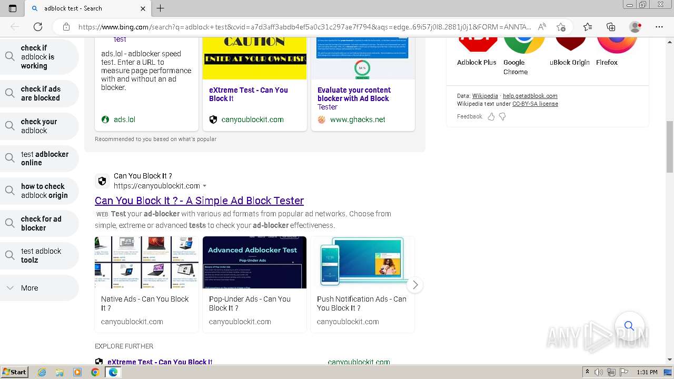
Task: Open 'eXtreme Test - Can You Block It' under Explore Further
Action: coord(160,362)
